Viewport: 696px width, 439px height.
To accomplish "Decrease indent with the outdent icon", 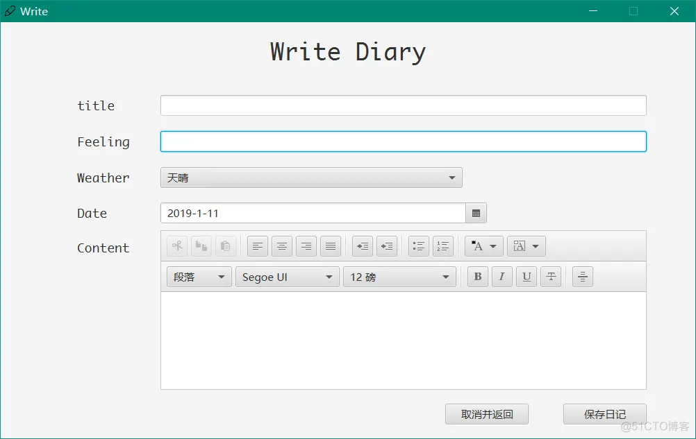I will (363, 246).
